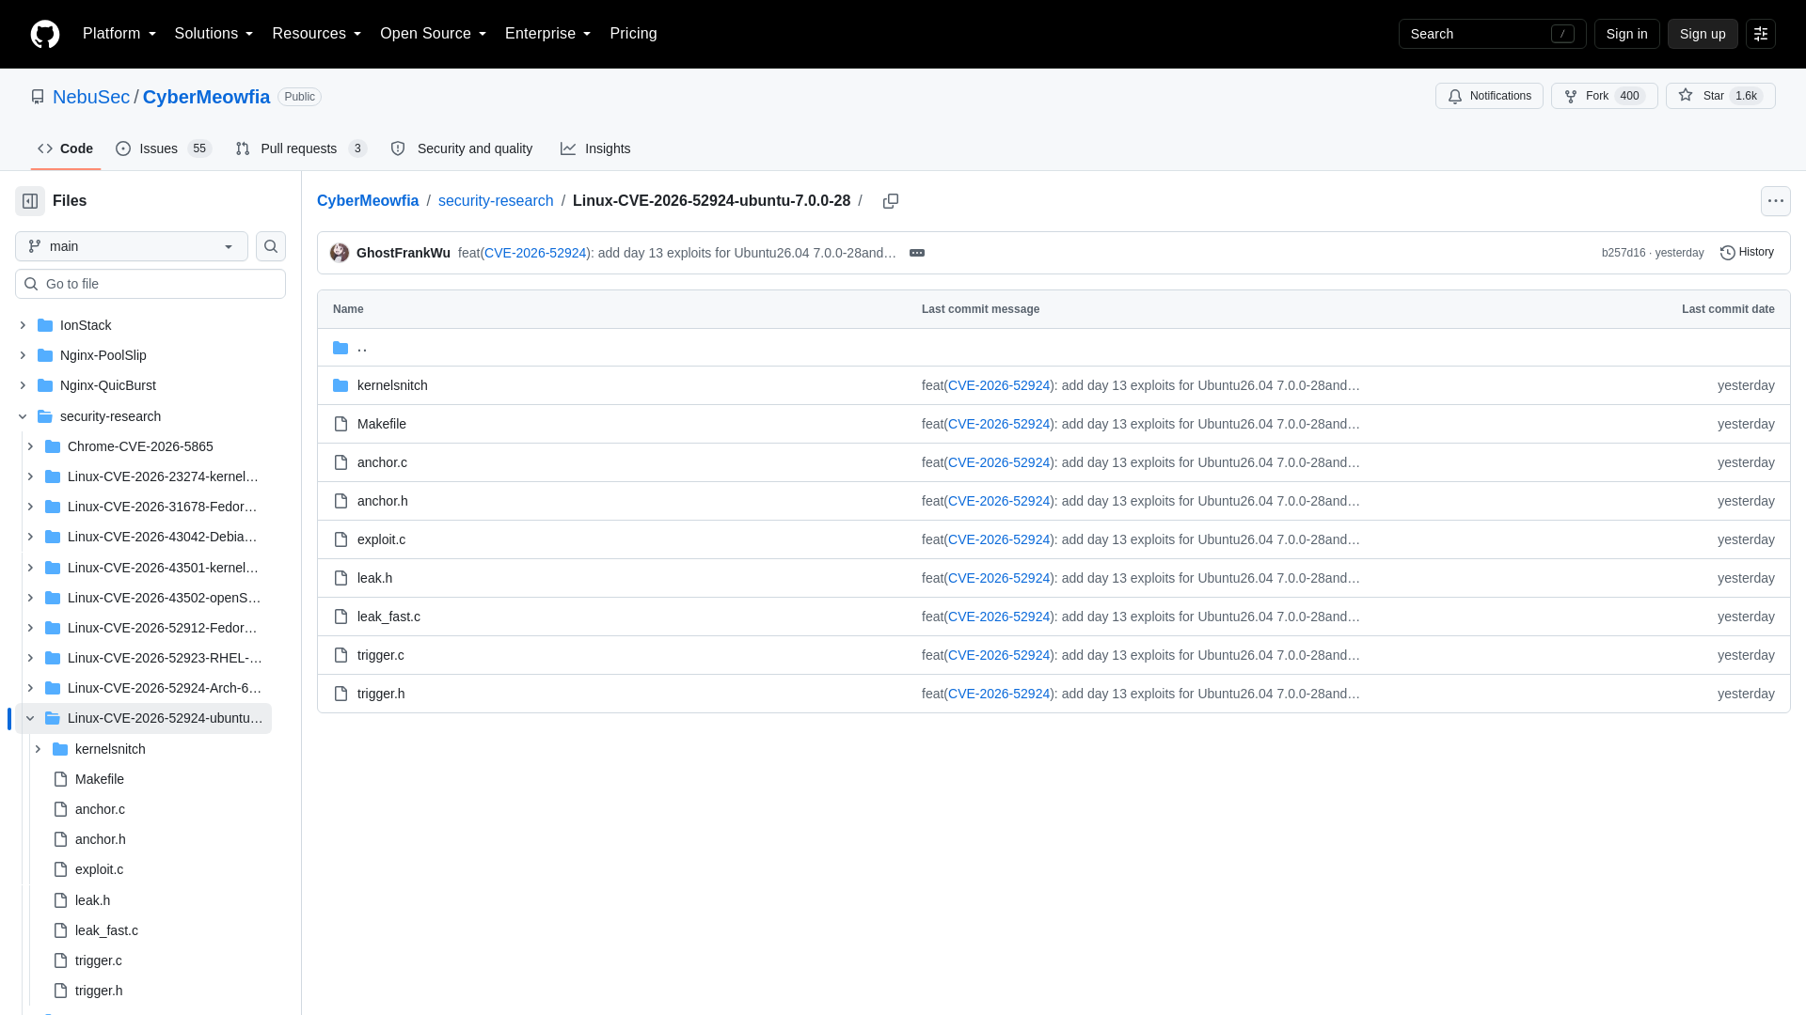The height and width of the screenshot is (1015, 1806).
Task: Click the parent directory folder icon
Action: pyautogui.click(x=341, y=348)
